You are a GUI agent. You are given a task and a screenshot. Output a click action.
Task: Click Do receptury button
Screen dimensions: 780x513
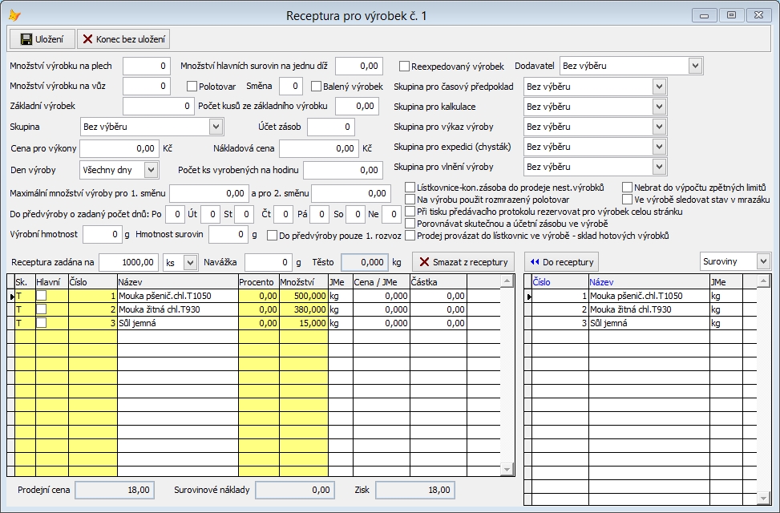tap(562, 262)
